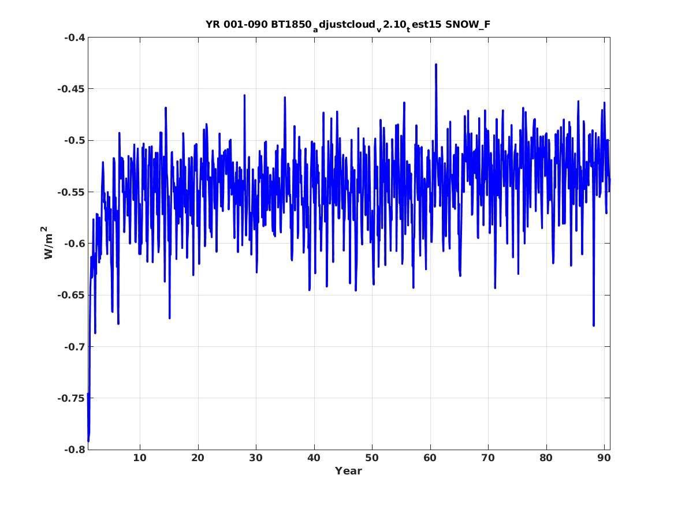Click the -0.75 y-axis tick label

[x=72, y=398]
